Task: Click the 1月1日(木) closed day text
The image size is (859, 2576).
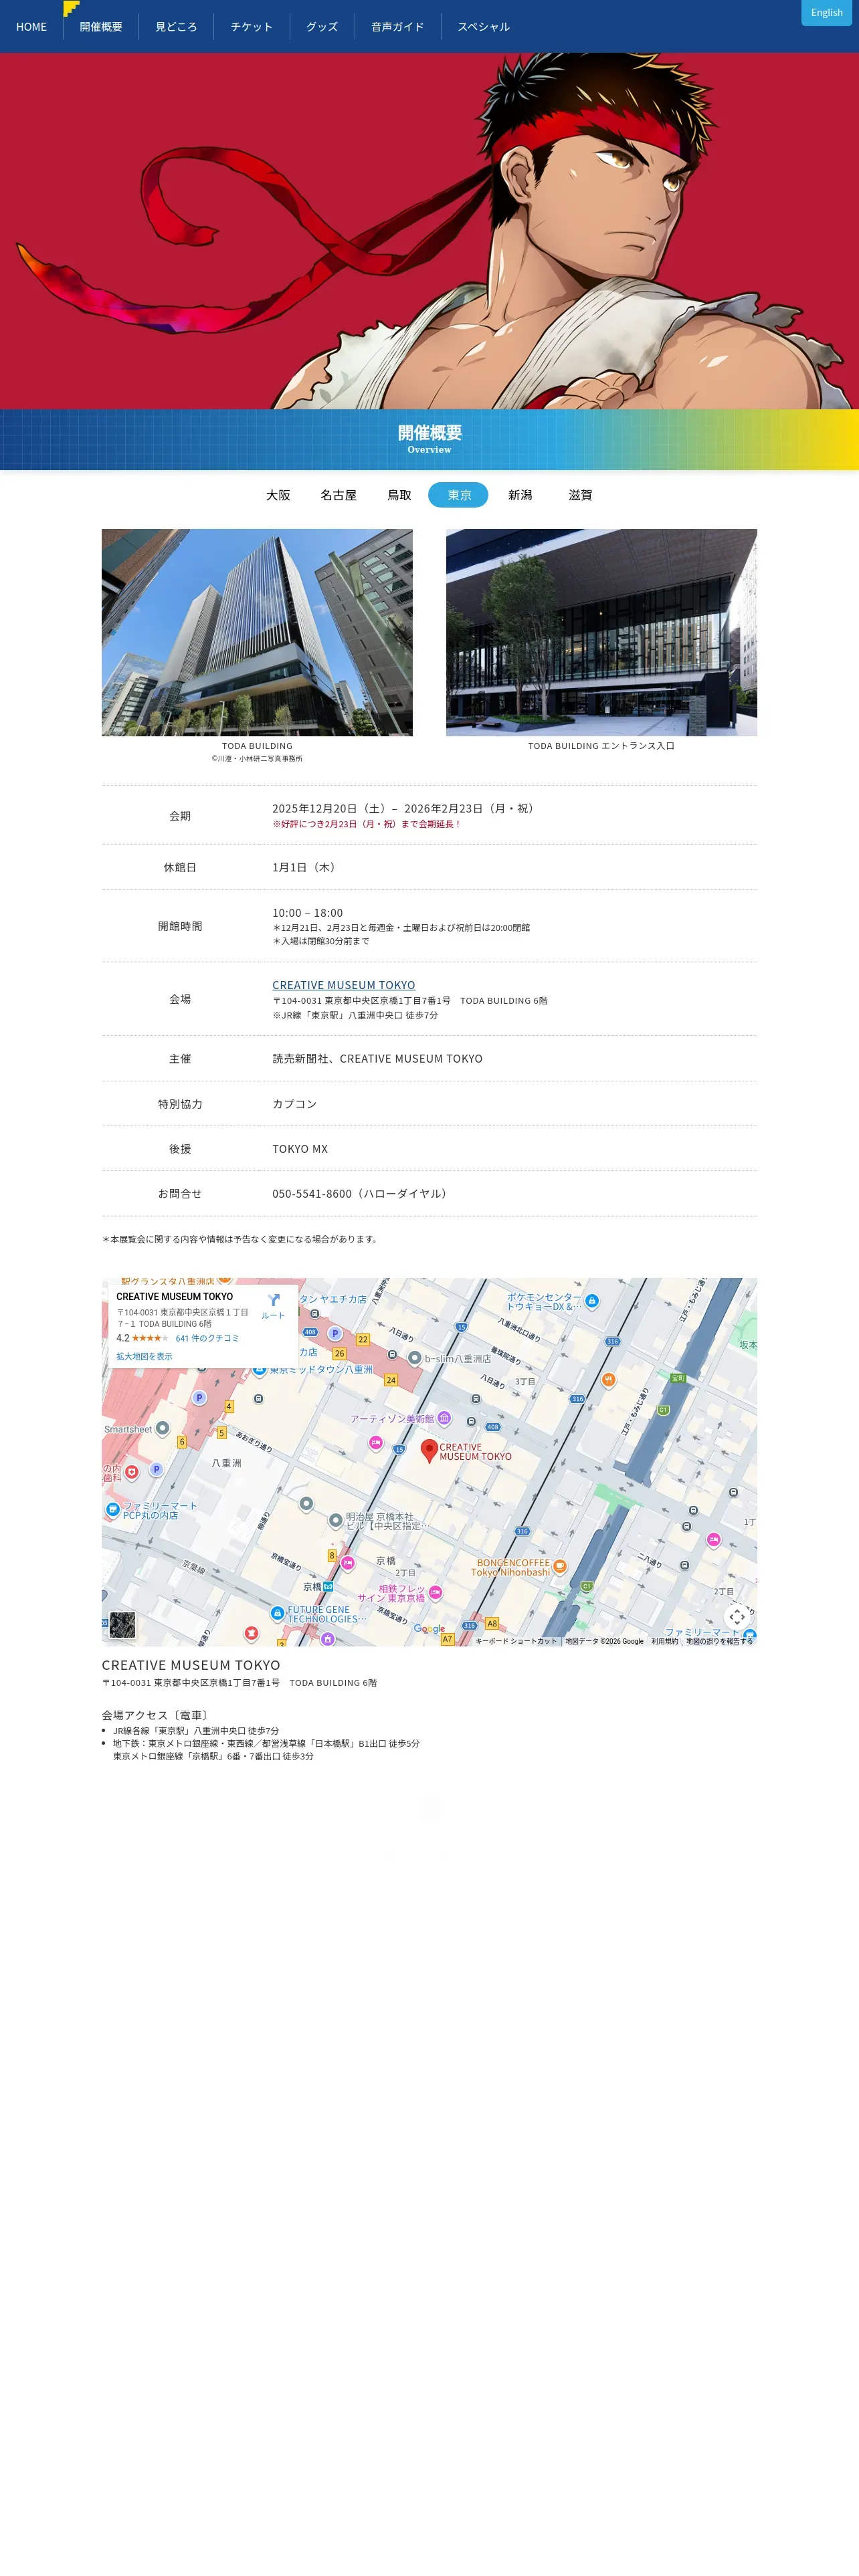Action: click(x=306, y=867)
